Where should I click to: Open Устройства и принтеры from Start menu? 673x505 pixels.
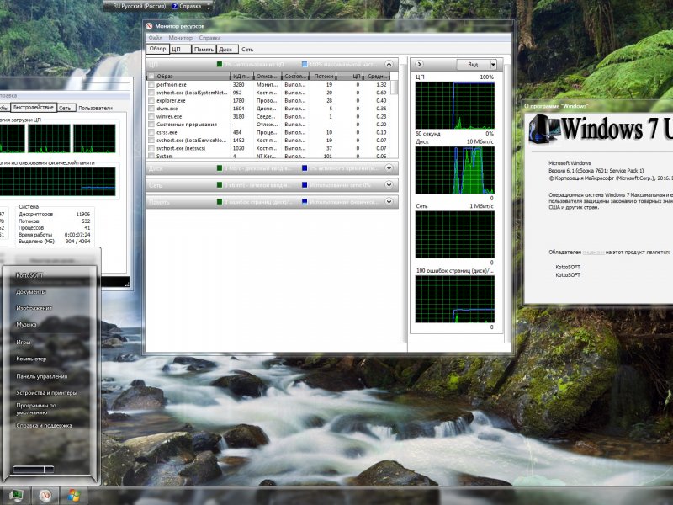pos(46,393)
